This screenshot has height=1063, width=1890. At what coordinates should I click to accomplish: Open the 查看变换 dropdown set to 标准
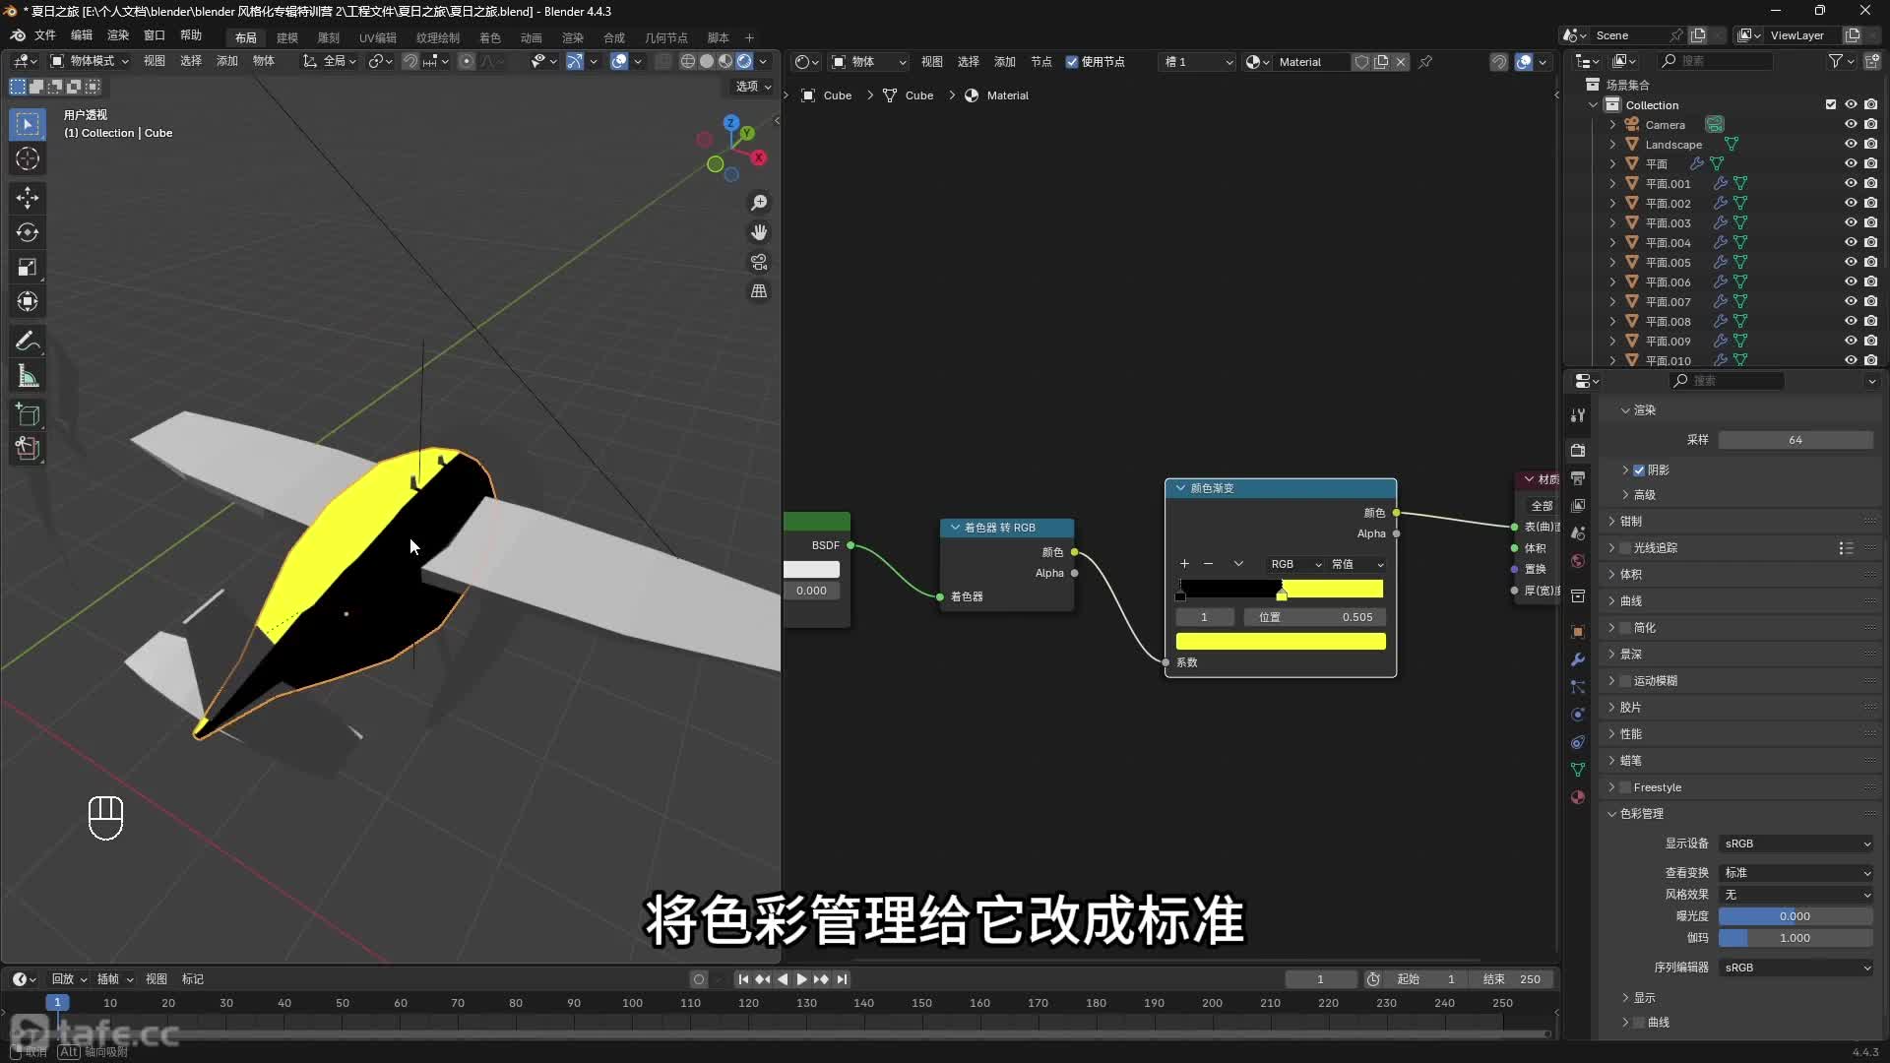tap(1796, 873)
